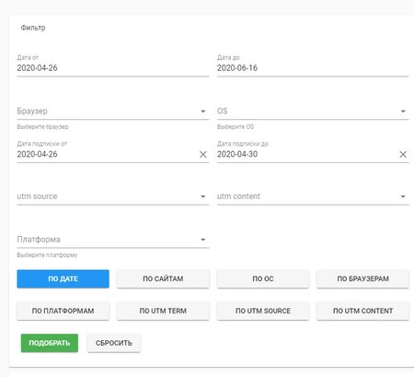
Task: Open the Браузер dropdown
Action: [113, 112]
